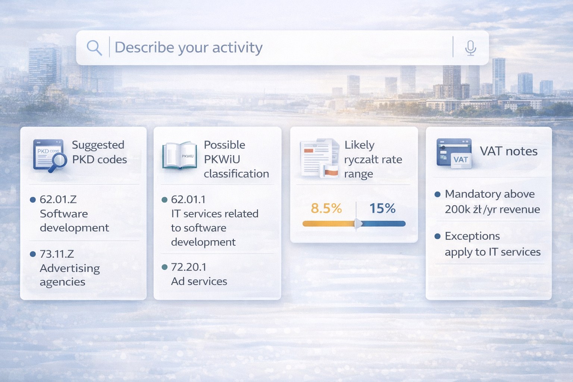Click the 'Possible PKWiU classification' heading

click(236, 159)
